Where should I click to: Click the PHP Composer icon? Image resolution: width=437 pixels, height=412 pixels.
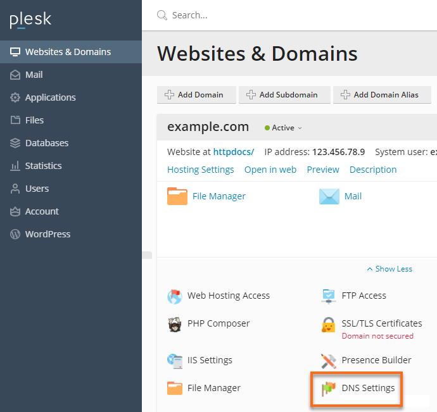coord(175,324)
